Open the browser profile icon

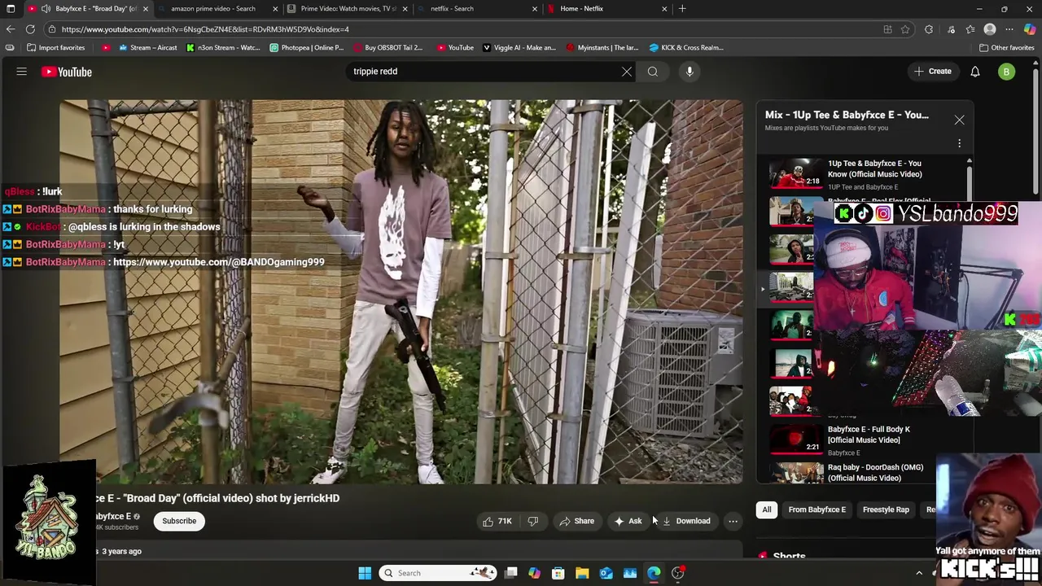[x=990, y=29]
